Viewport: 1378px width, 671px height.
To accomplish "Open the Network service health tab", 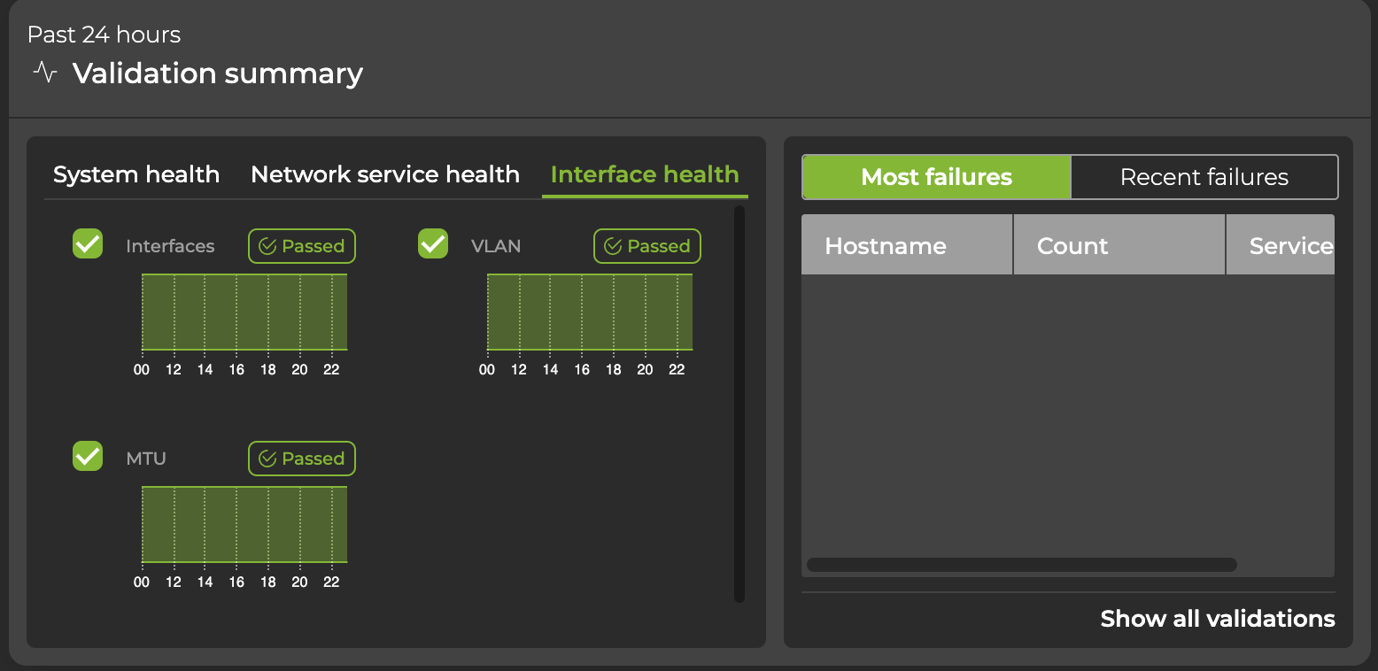I will (x=385, y=174).
